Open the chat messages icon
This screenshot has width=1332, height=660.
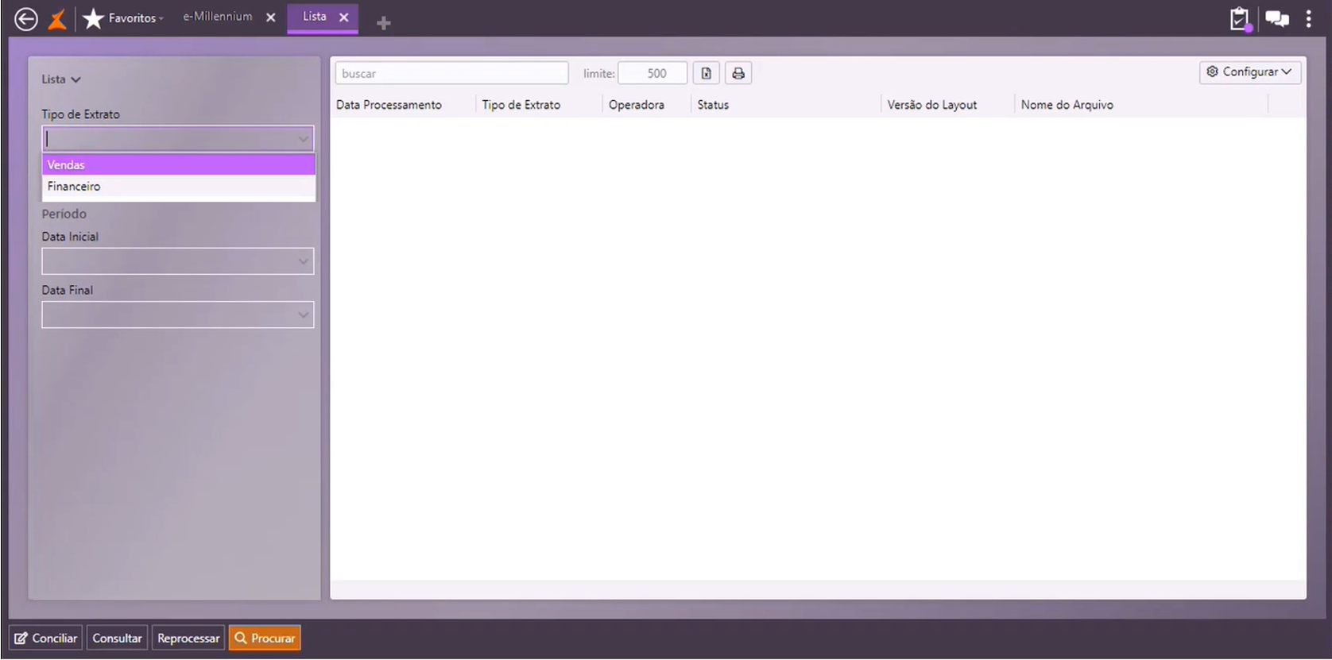point(1277,18)
